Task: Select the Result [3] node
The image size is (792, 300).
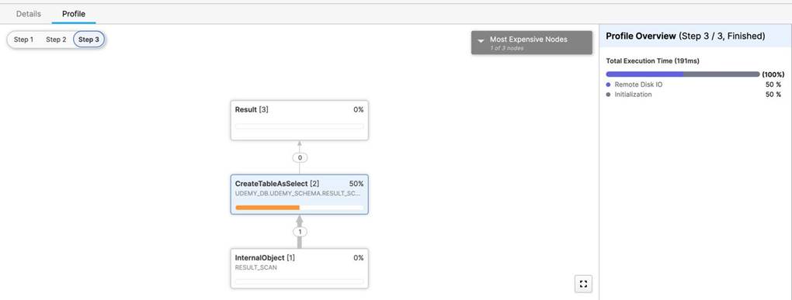Action: (300, 120)
